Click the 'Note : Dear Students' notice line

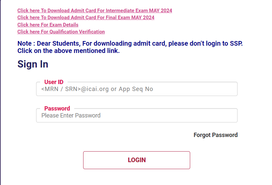(x=129, y=44)
